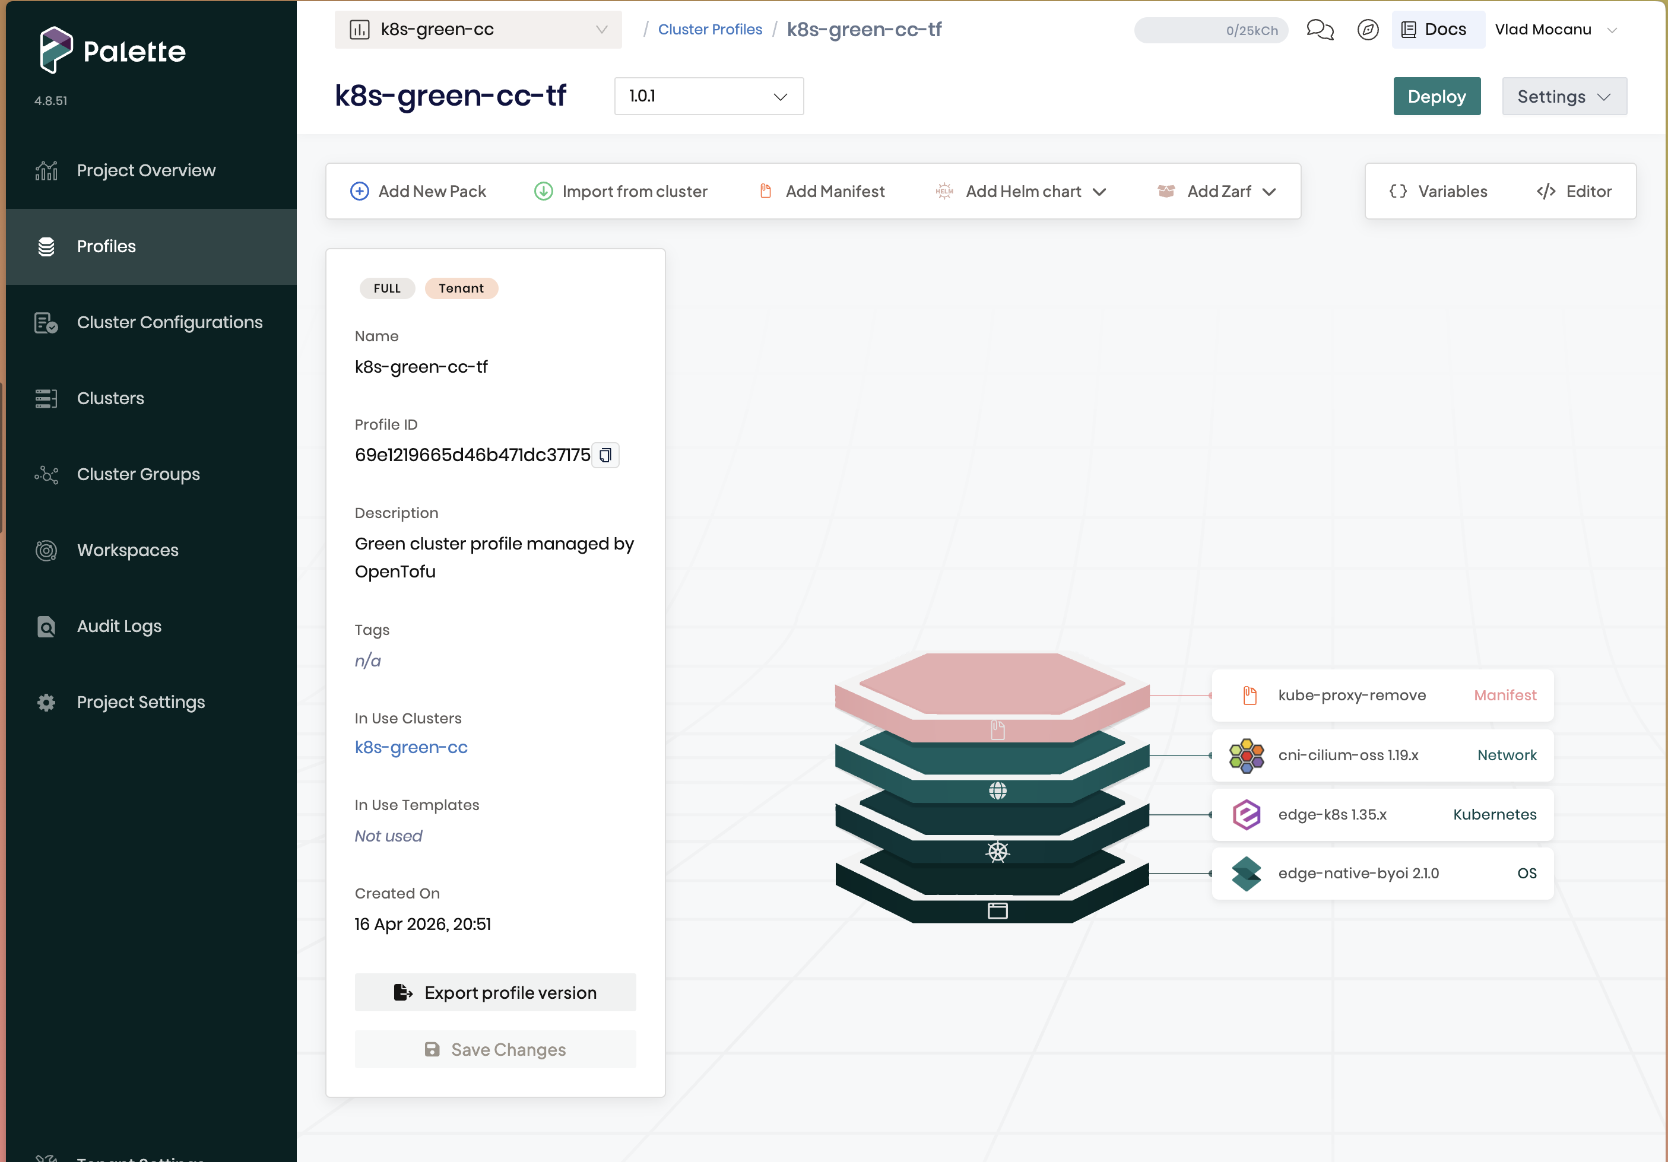Click the Workspaces target icon
Viewport: 1668px width, 1162px height.
[46, 551]
